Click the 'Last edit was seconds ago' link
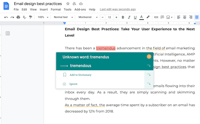Viewport: 200px width, 124px height. (x=118, y=9)
